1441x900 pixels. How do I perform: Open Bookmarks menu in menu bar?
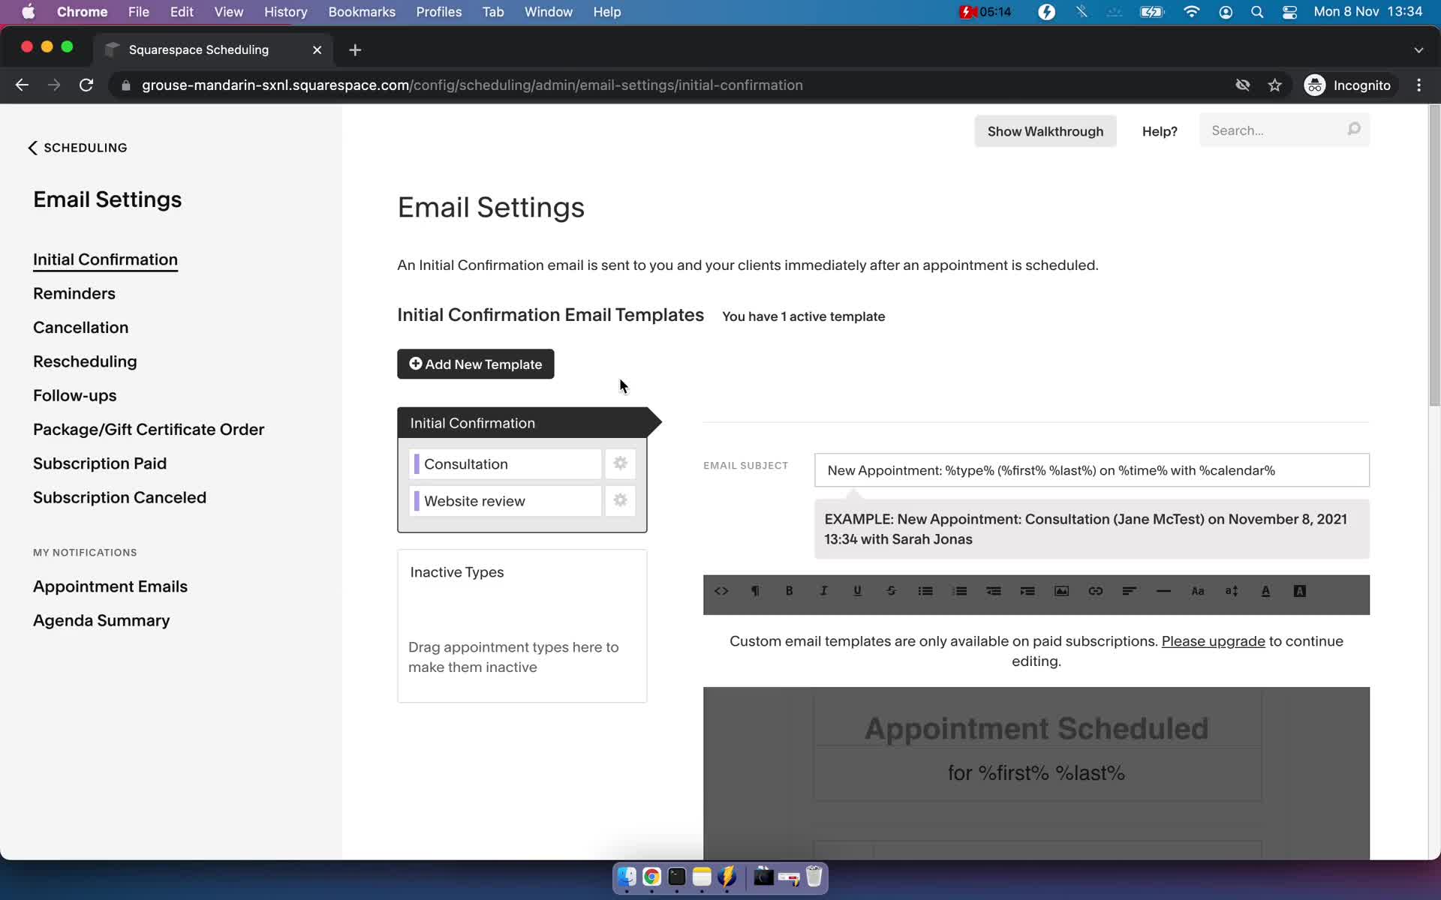tap(362, 12)
